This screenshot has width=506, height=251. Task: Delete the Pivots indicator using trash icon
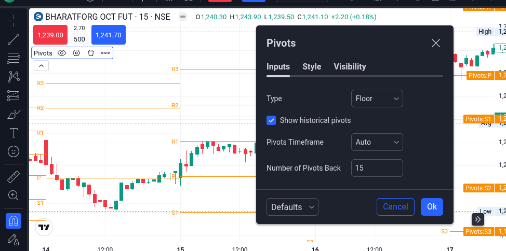point(91,53)
